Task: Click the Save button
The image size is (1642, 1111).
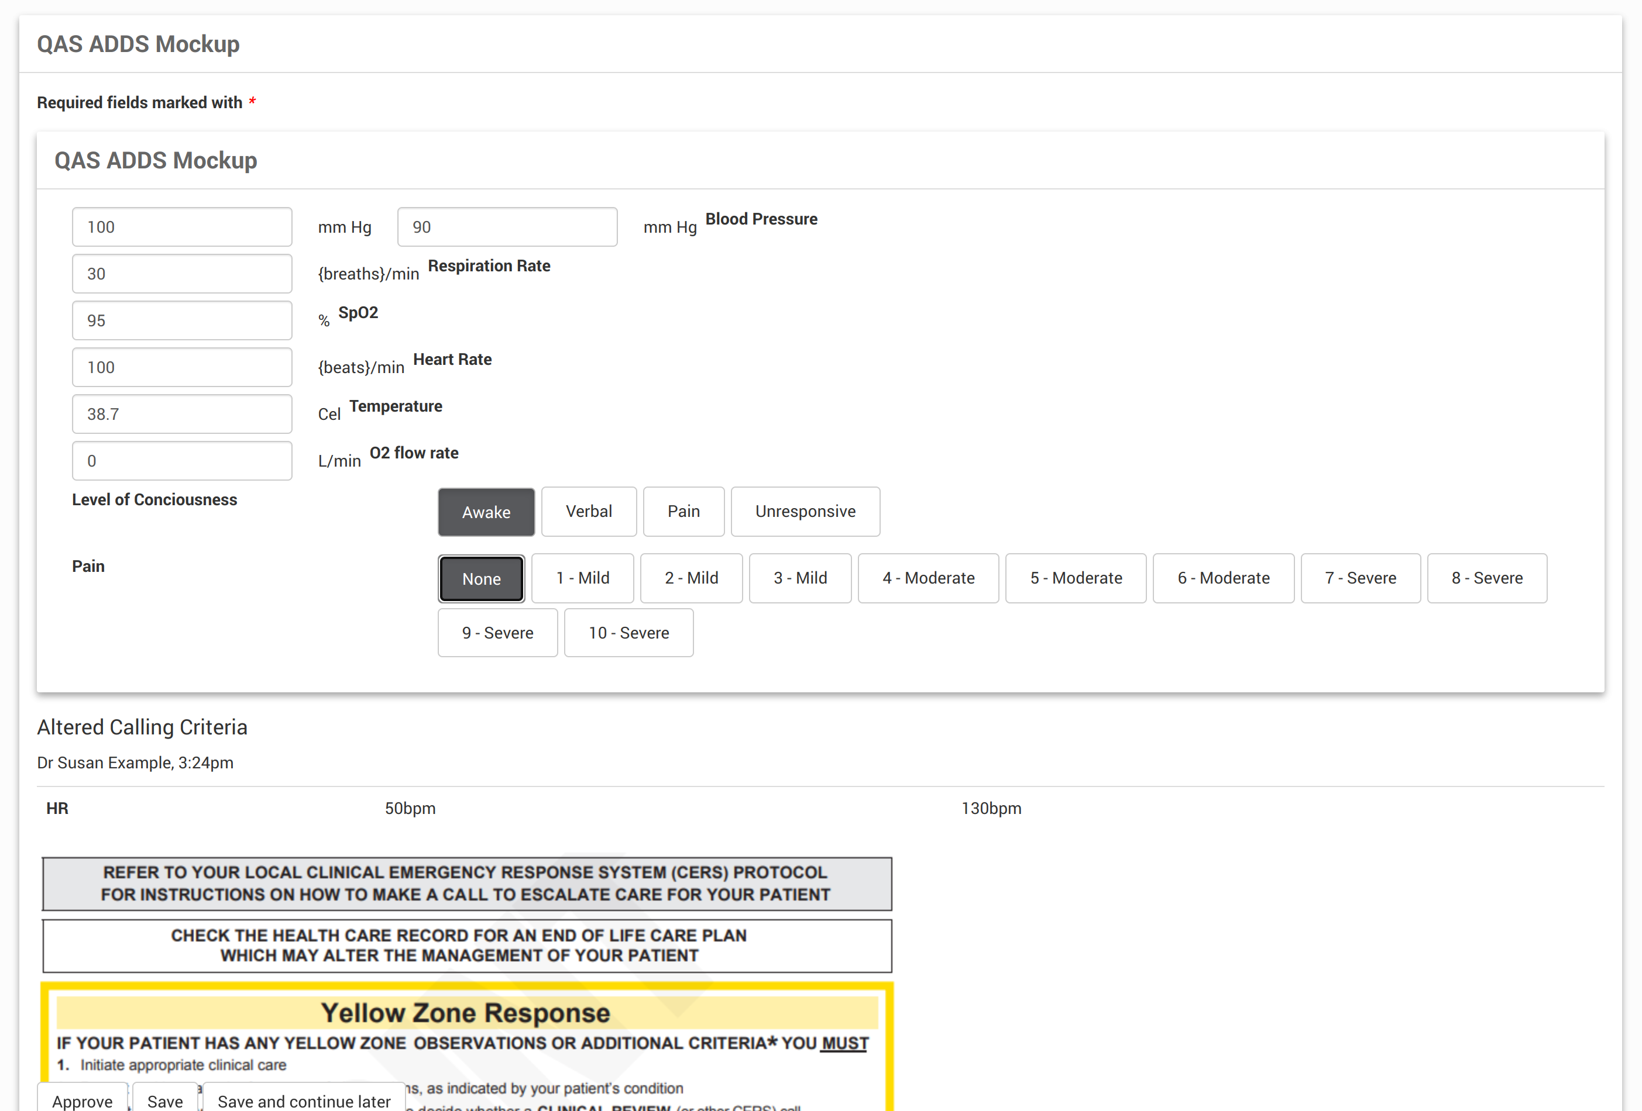Action: coord(164,1100)
